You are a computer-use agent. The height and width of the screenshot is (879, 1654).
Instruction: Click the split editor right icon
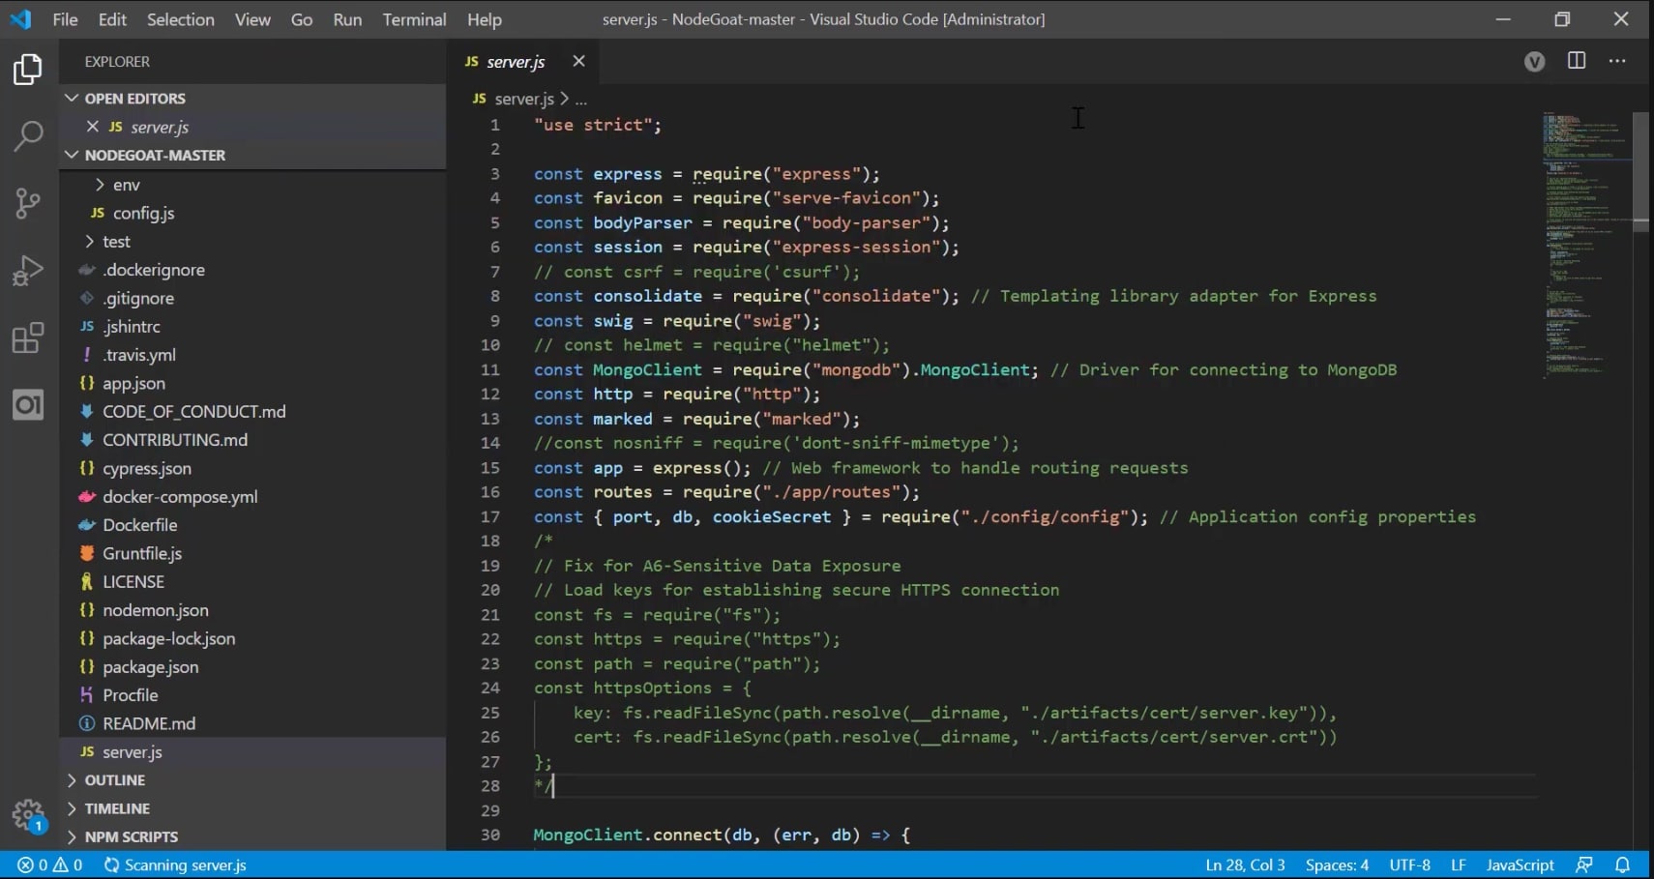click(x=1577, y=61)
